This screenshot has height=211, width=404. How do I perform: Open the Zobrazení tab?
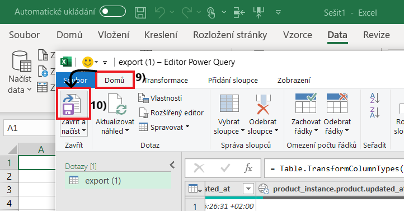tap(294, 81)
